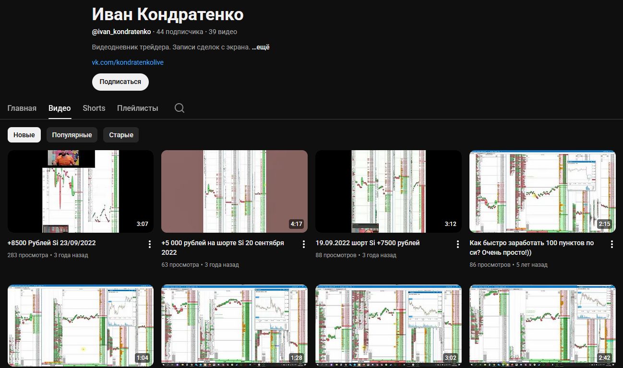Select the "Новые" filter chip

[24, 135]
